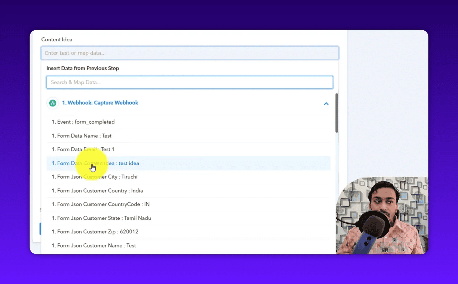The image size is (458, 284).
Task: Click the Webhook: Capture Webhook header title
Action: tap(100, 103)
